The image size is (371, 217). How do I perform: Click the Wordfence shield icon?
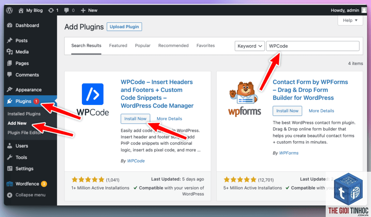[10, 184]
